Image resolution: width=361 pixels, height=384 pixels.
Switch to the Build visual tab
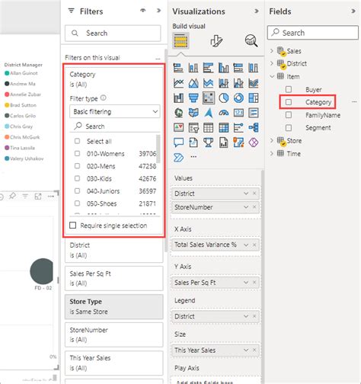pyautogui.click(x=180, y=40)
